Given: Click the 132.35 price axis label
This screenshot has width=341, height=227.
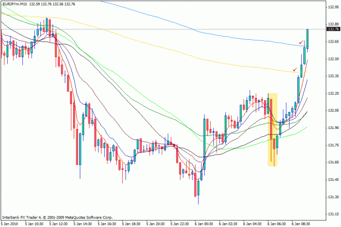Looking at the screenshot, I should [x=333, y=76].
